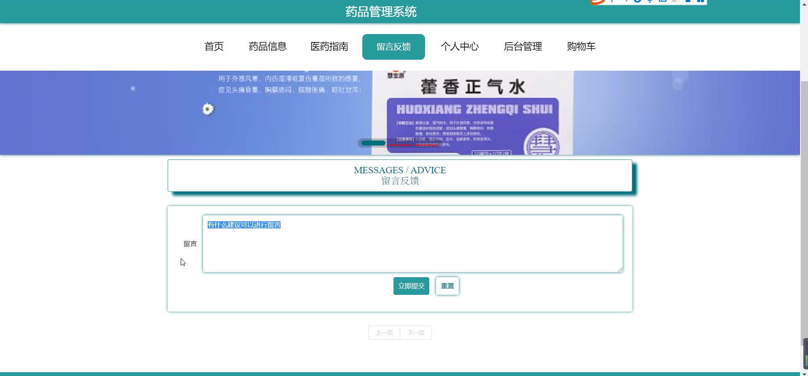The image size is (808, 376).
Task: Open the 医药指南 nav item
Action: tap(329, 47)
